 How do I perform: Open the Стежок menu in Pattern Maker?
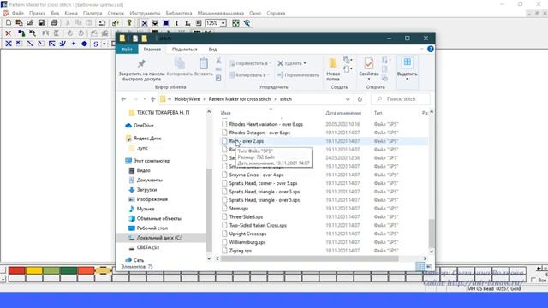(x=116, y=13)
